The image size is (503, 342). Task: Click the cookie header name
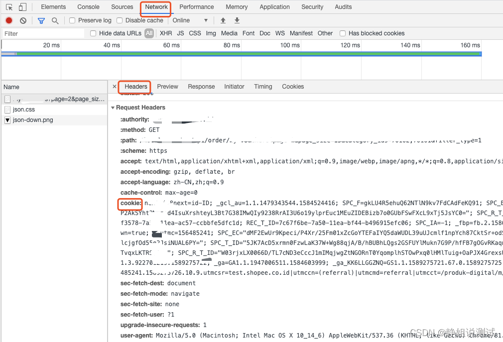pos(131,203)
